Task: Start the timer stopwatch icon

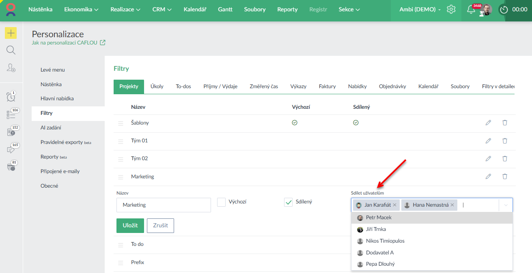Action: point(504,10)
